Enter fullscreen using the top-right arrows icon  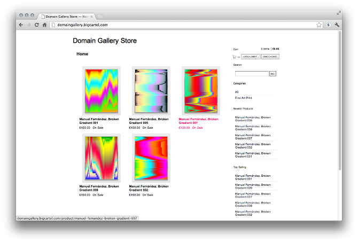point(339,13)
